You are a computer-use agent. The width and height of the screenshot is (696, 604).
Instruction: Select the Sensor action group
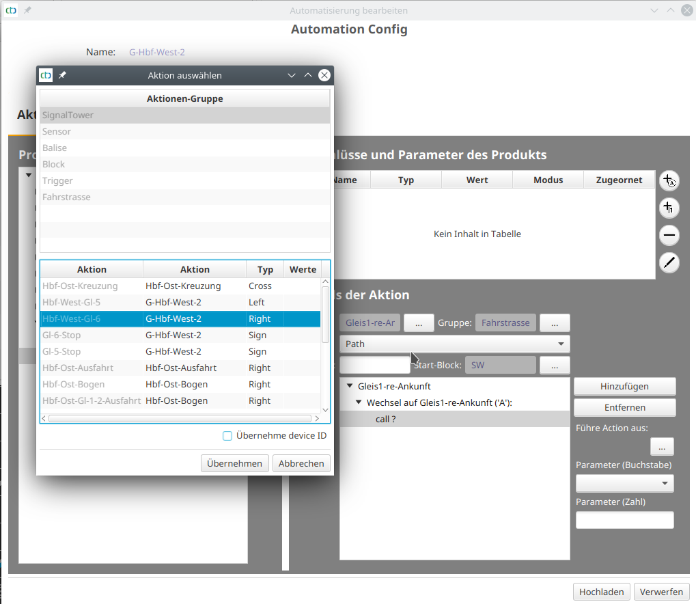(x=57, y=131)
